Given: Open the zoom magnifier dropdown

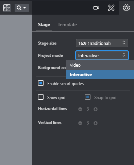Looking at the screenshot, I should pos(22,8).
